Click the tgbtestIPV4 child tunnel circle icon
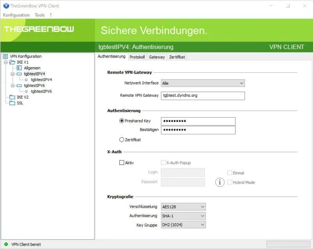The height and width of the screenshot is (249, 313). point(26,80)
